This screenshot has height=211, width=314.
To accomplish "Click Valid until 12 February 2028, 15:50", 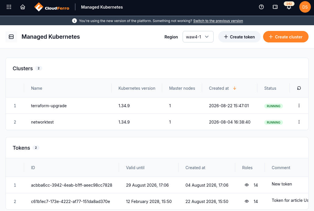I will [x=149, y=202].
